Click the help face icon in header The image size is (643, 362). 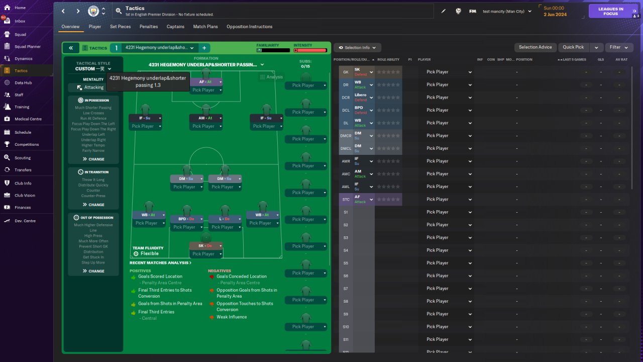(458, 11)
